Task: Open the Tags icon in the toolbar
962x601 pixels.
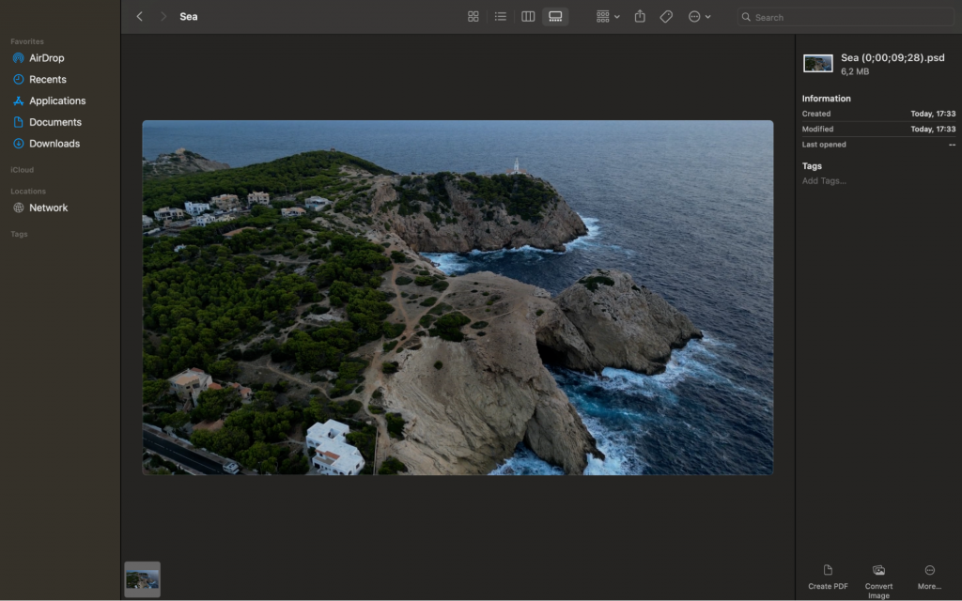Action: point(666,16)
